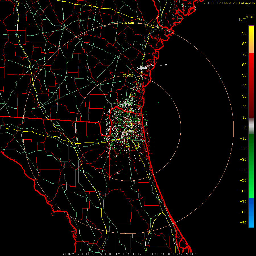
Task: Click the blue bottom segment of the color bar
Action: [251, 213]
